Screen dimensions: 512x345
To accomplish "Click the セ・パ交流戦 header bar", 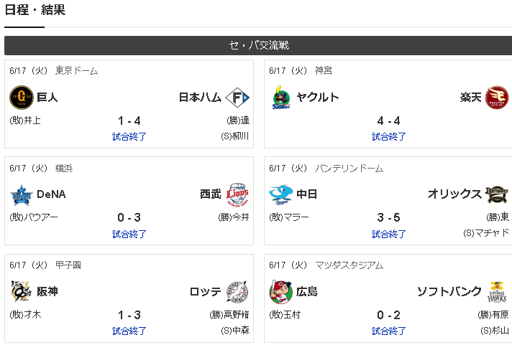I will 258,45.
